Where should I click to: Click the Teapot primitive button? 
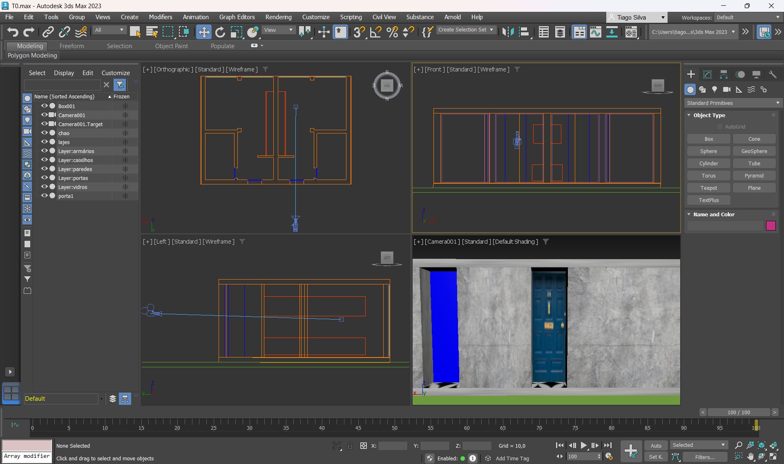[708, 188]
